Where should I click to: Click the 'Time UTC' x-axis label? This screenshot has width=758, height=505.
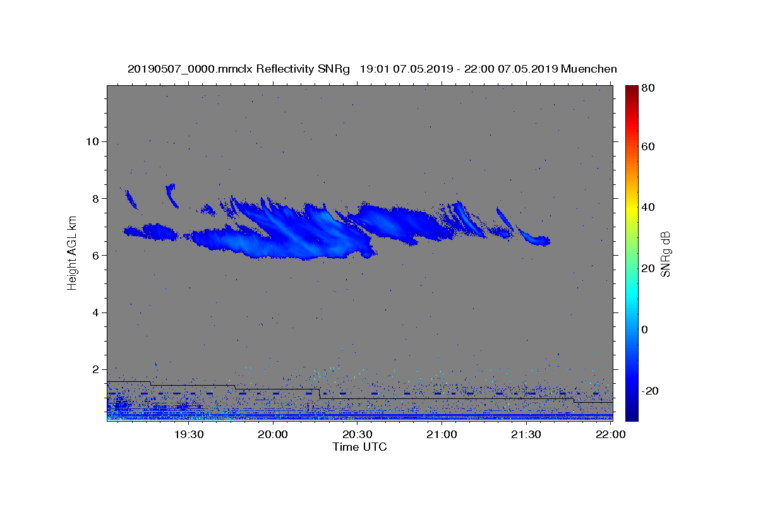[x=359, y=447]
